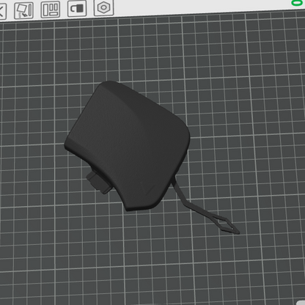The image size is (305, 305).
Task: Click the small groove mark on the cover
Action: pyautogui.click(x=148, y=188)
